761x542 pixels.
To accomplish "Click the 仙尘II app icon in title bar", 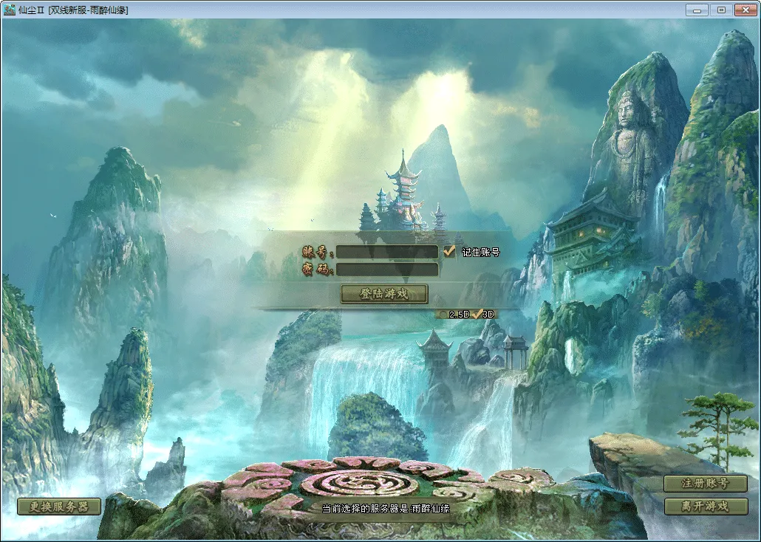I will (x=9, y=10).
